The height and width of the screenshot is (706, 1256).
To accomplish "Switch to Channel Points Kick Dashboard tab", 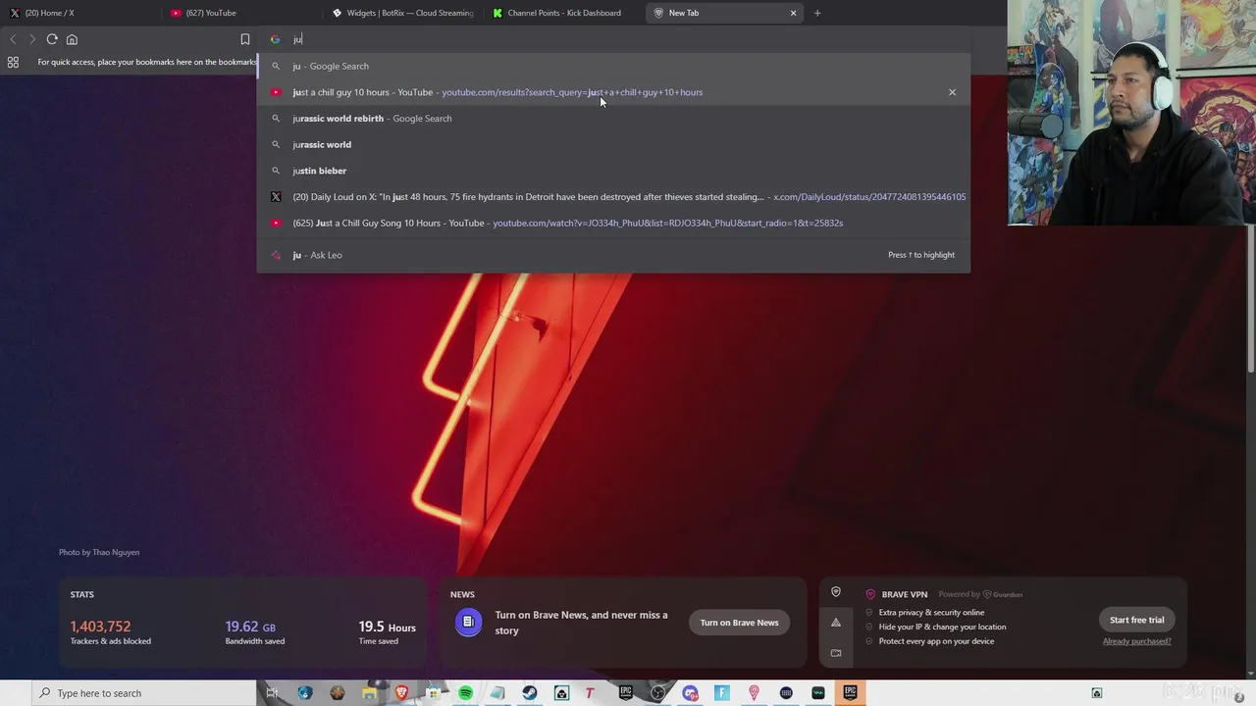I will (x=562, y=13).
